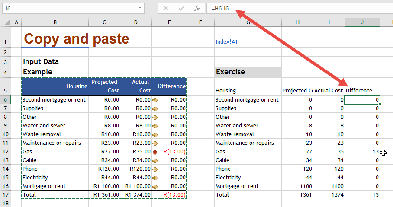
Task: Click the fill handle of cell J6
Action: (380, 104)
